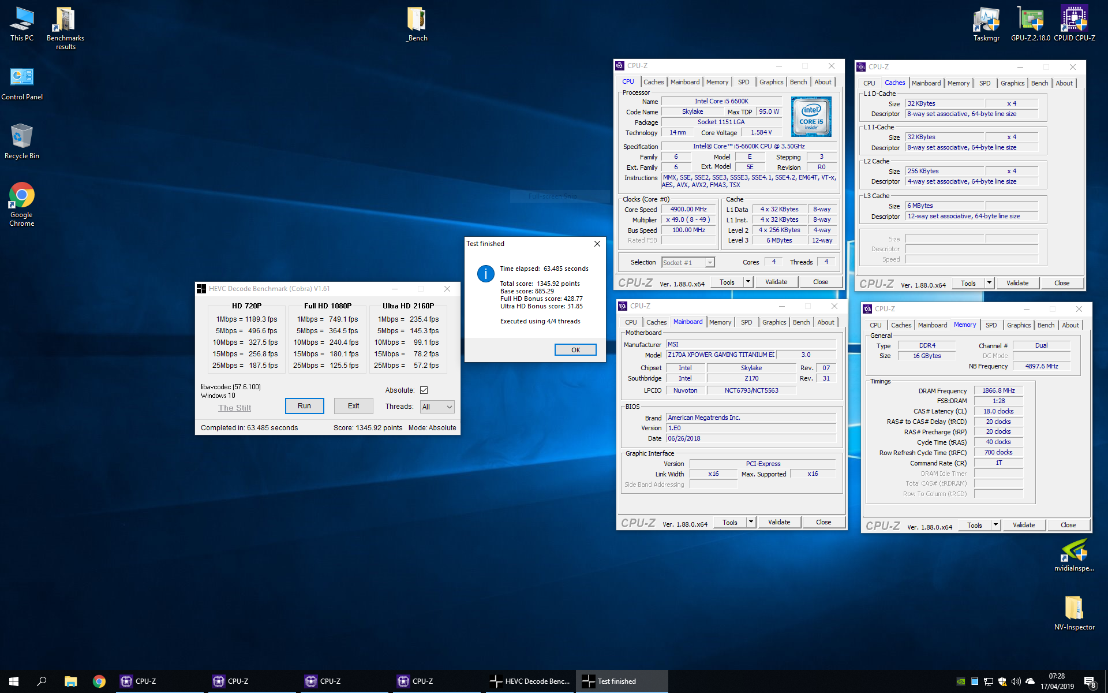This screenshot has height=693, width=1108.
Task: Select Mainboard tab in Caches window
Action: pyautogui.click(x=926, y=83)
